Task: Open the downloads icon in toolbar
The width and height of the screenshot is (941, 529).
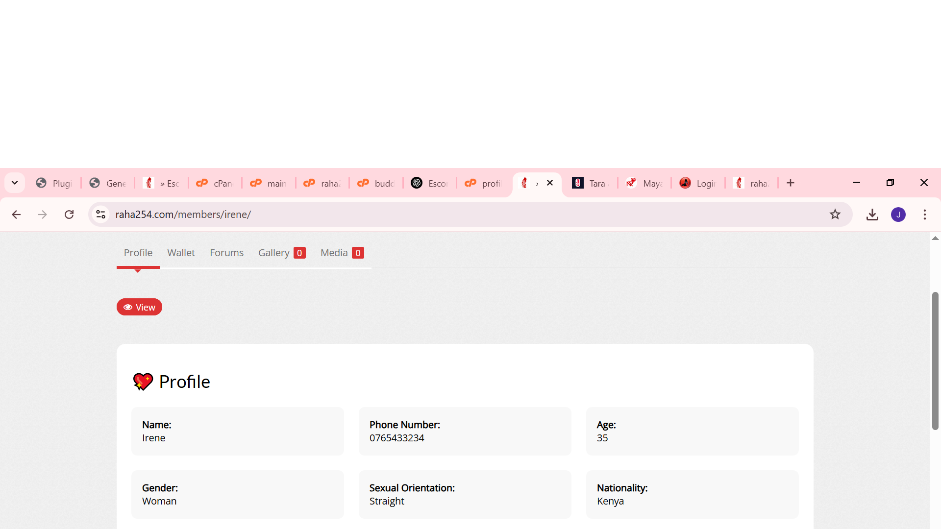Action: tap(872, 215)
